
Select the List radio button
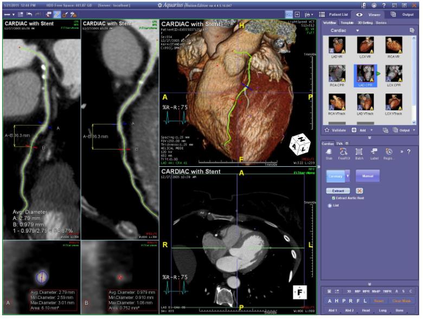(x=330, y=206)
